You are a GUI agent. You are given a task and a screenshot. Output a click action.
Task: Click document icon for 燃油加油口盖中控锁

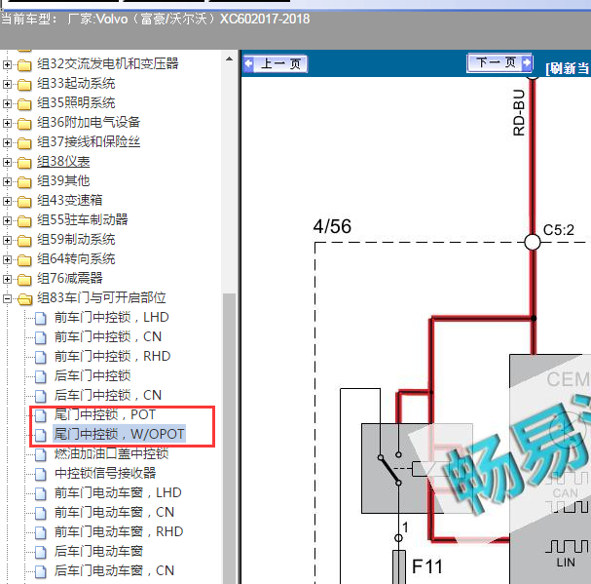coord(41,454)
